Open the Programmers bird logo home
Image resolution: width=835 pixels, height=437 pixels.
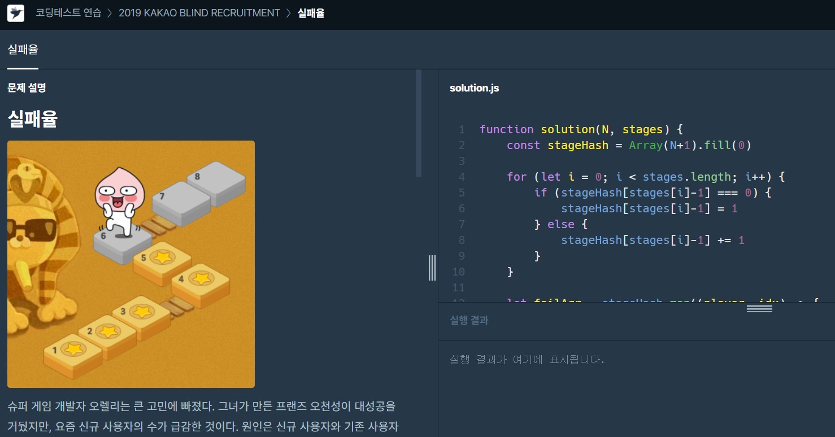16,13
